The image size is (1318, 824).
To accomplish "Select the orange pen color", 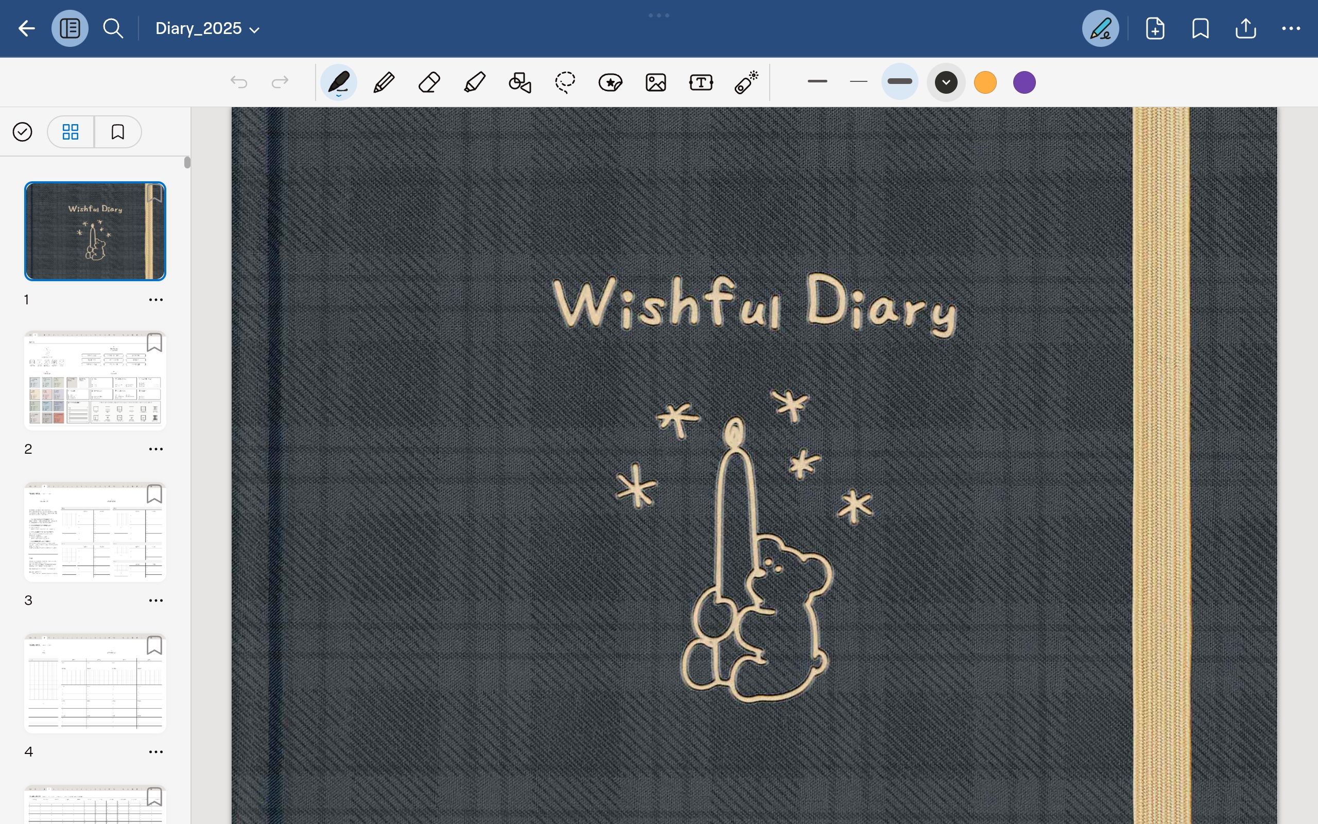I will [985, 83].
